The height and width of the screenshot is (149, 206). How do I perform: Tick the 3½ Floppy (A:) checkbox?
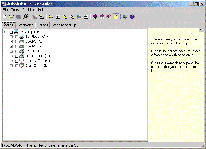[x=17, y=37]
